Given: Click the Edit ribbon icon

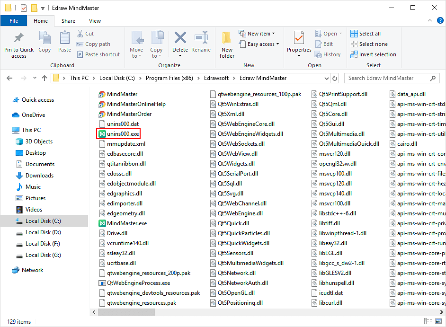Looking at the screenshot, I should [318, 44].
